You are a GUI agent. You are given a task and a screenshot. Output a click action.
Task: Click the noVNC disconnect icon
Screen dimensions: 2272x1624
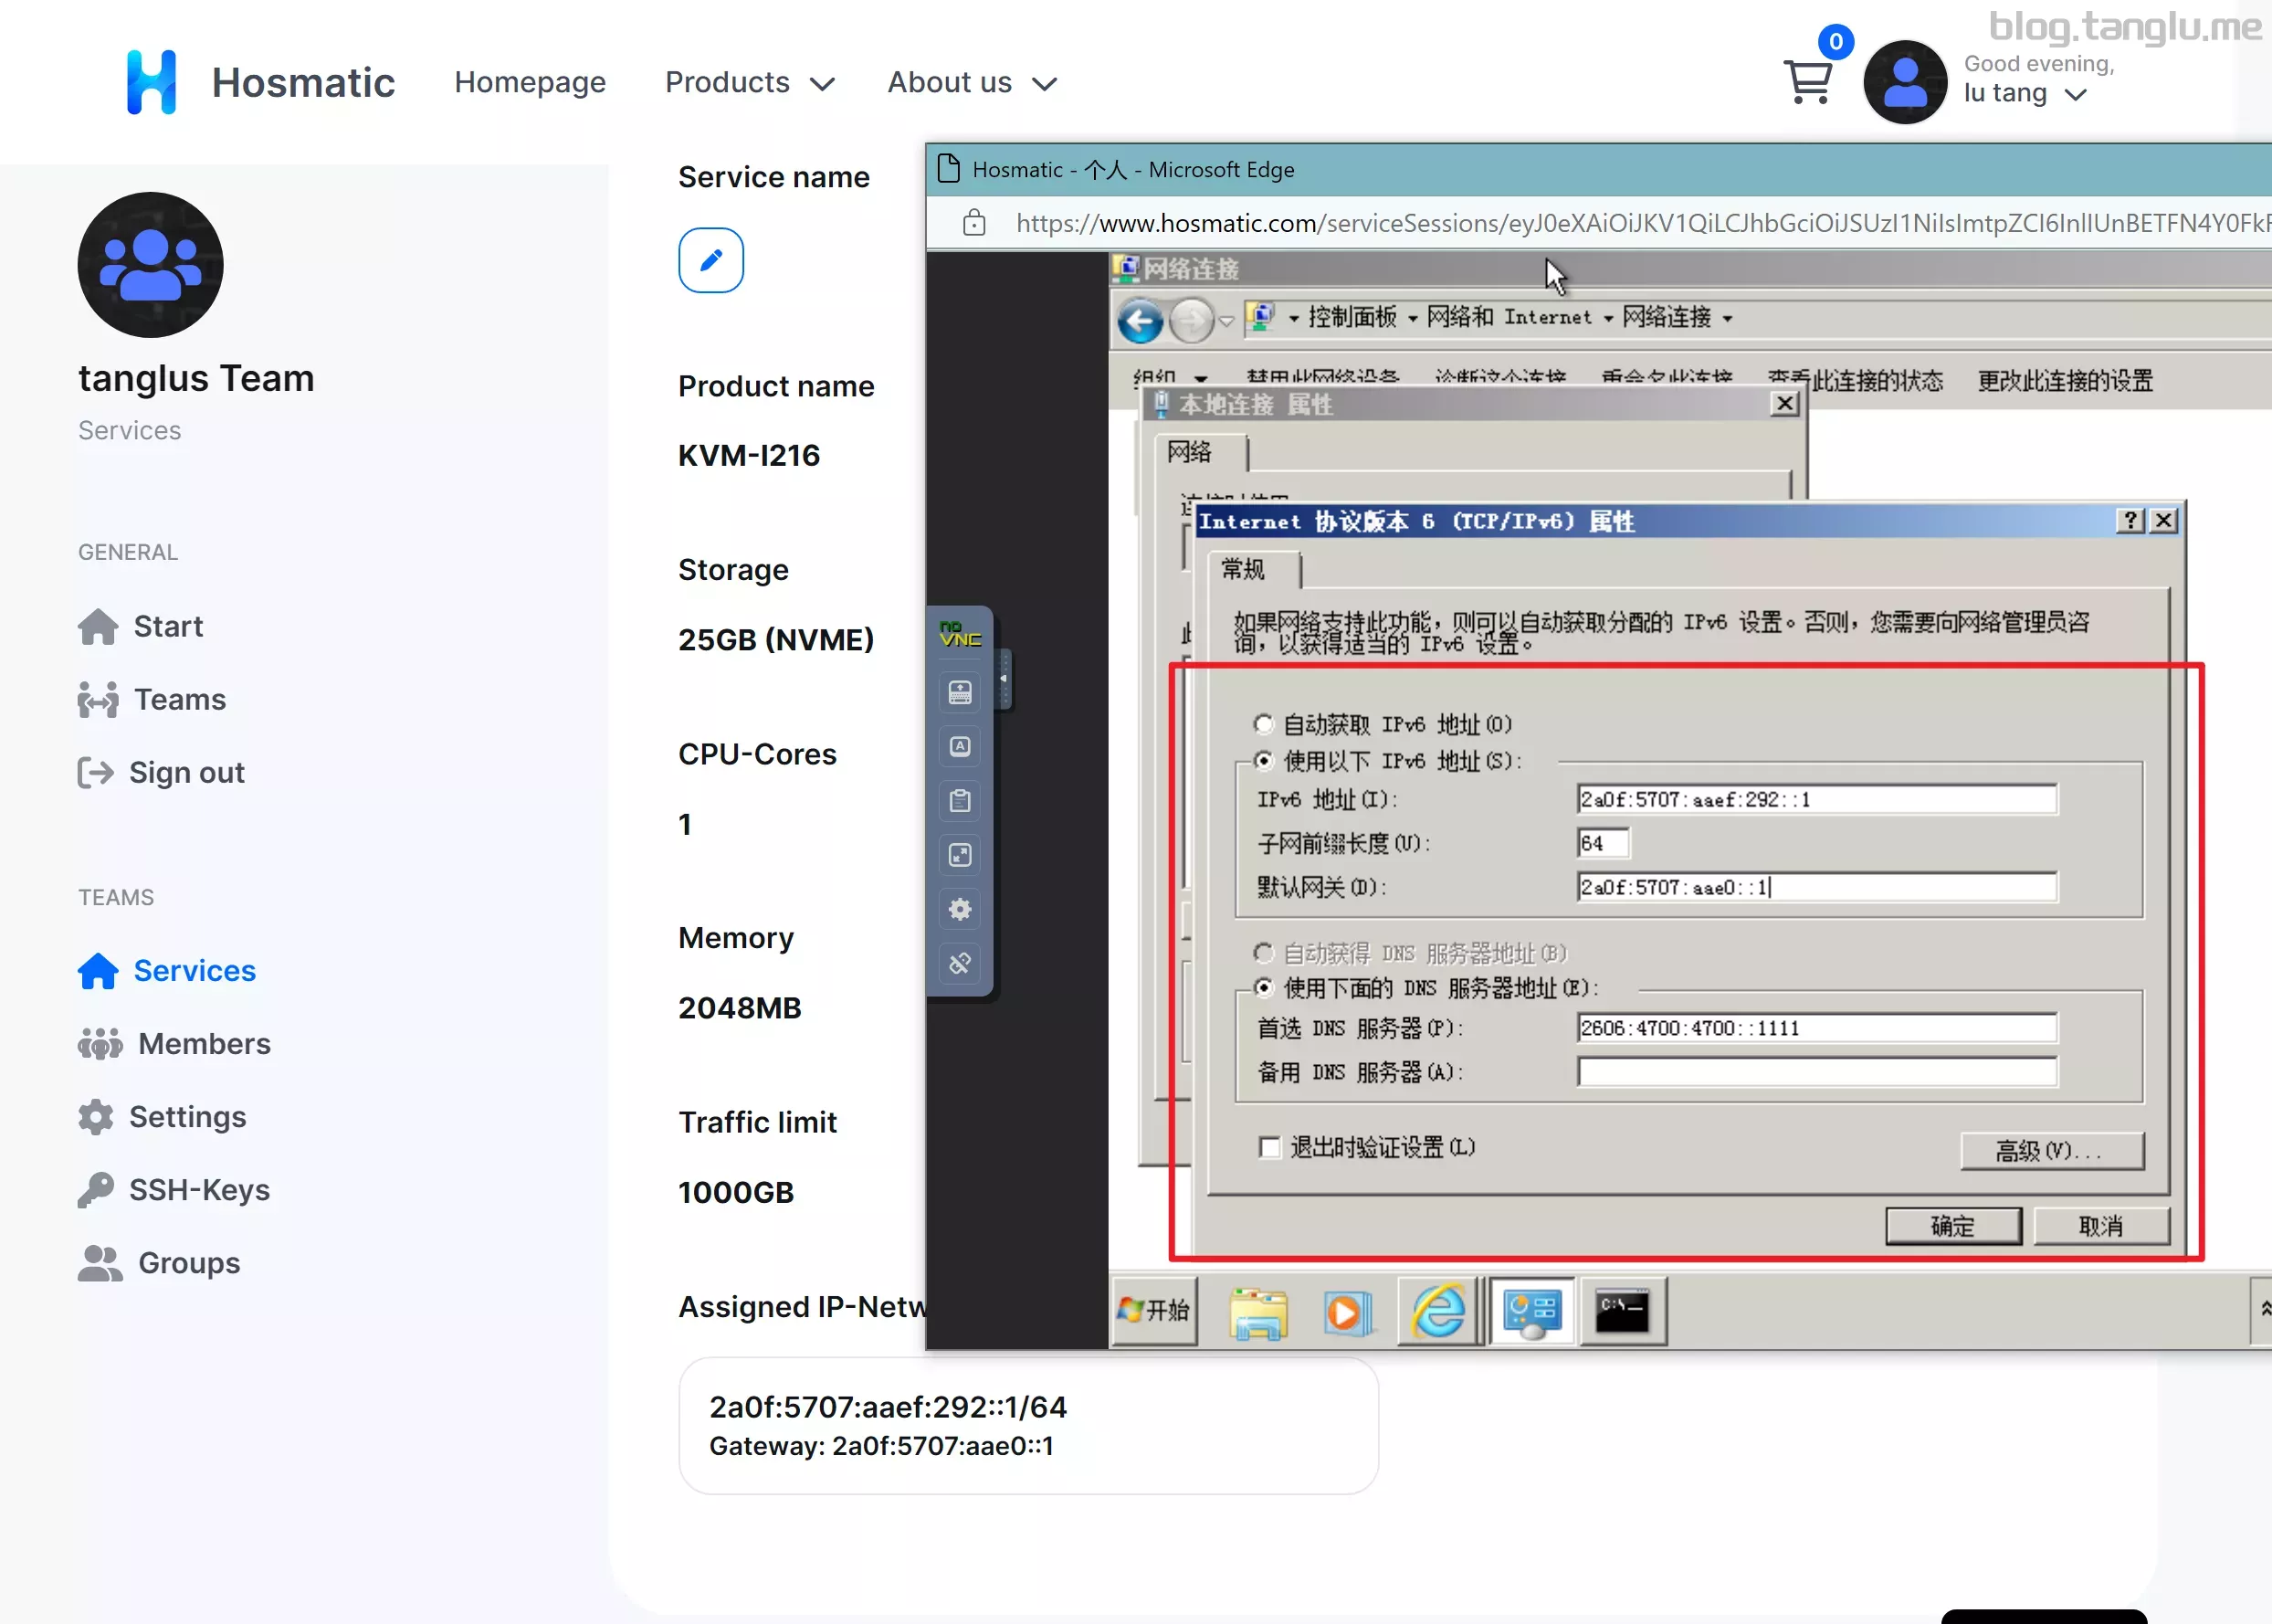point(960,963)
